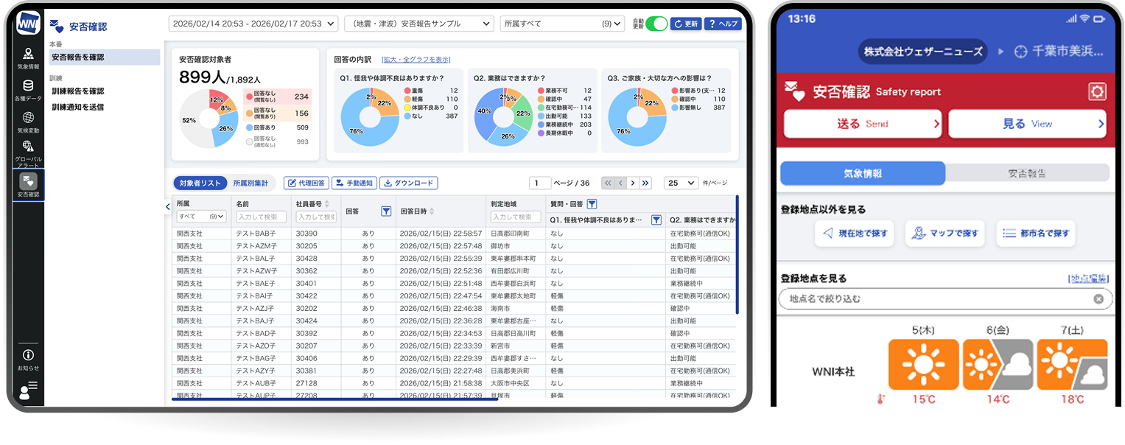Switch to 気象情報 tab in mobile app

pos(863,173)
